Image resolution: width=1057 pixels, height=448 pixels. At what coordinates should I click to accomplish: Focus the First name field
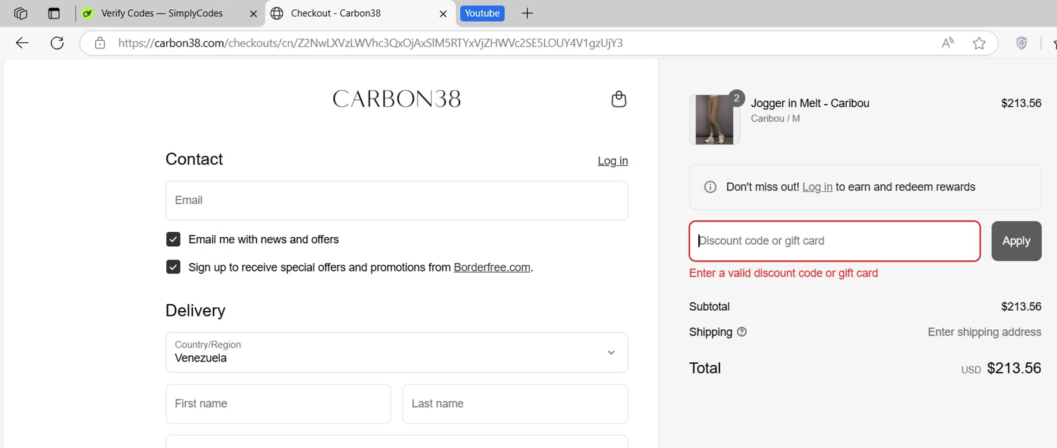[x=278, y=404]
